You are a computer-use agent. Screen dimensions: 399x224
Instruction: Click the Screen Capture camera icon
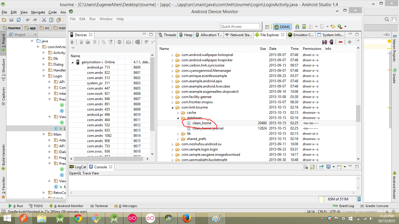tap(129, 42)
